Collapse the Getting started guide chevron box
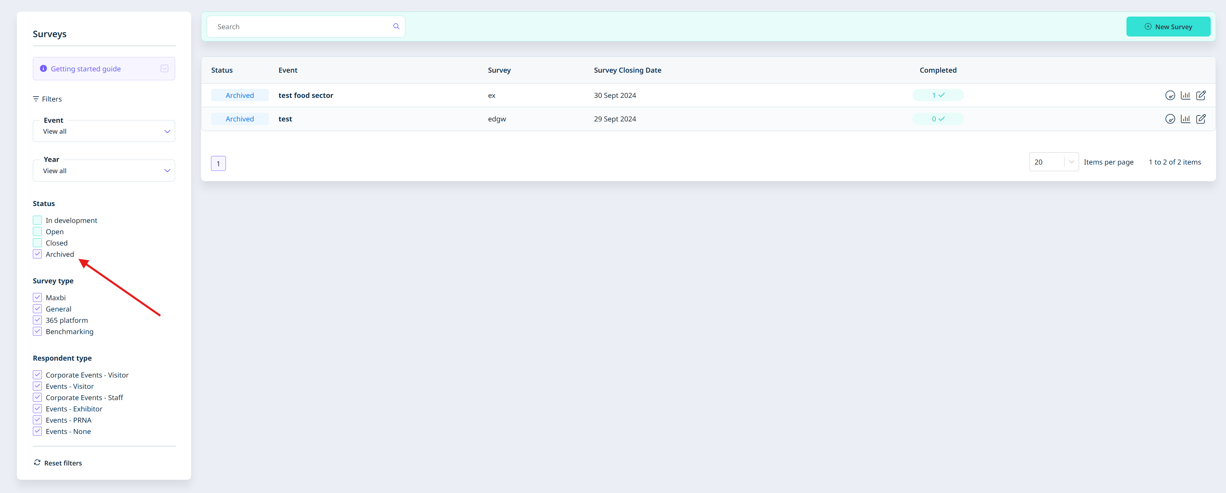 pyautogui.click(x=164, y=69)
